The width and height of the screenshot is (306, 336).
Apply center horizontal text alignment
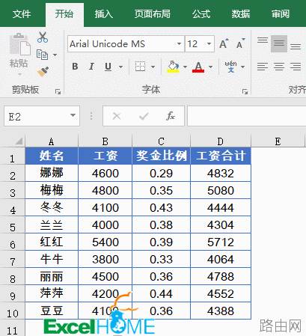click(279, 67)
